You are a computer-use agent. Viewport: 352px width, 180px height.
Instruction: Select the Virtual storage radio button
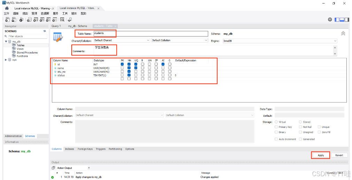point(276,122)
